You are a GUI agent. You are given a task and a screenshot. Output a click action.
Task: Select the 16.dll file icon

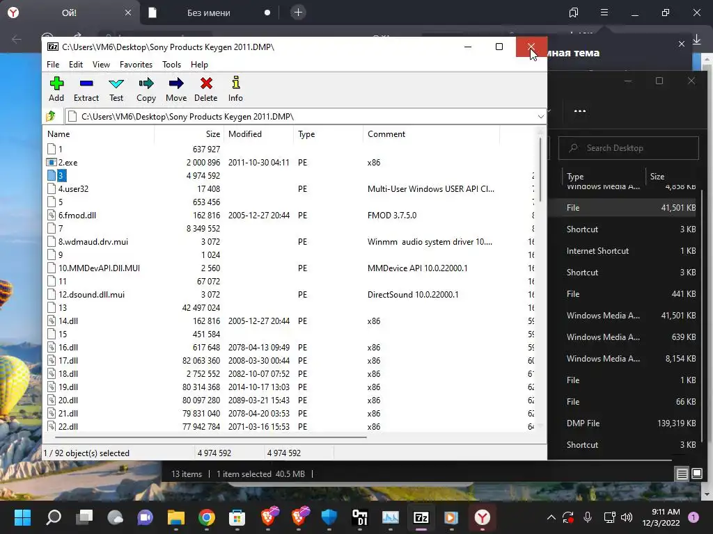(52, 348)
